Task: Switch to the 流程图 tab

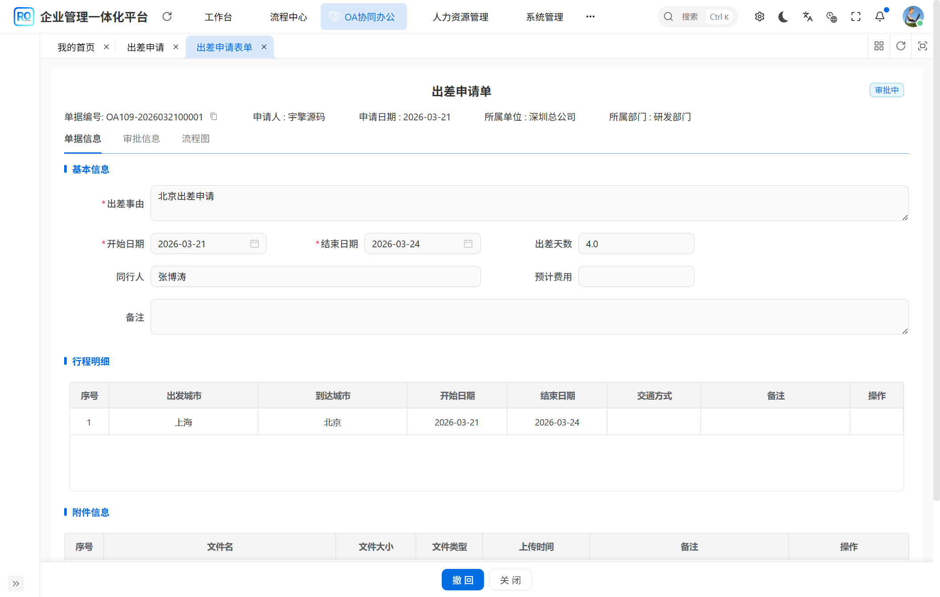Action: click(195, 139)
